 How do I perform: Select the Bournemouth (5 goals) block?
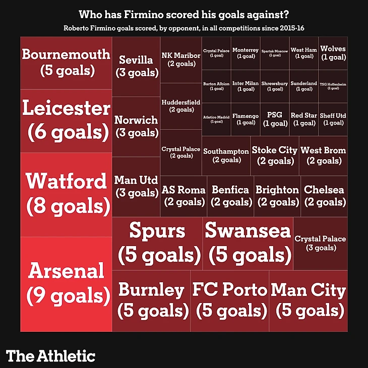66,63
